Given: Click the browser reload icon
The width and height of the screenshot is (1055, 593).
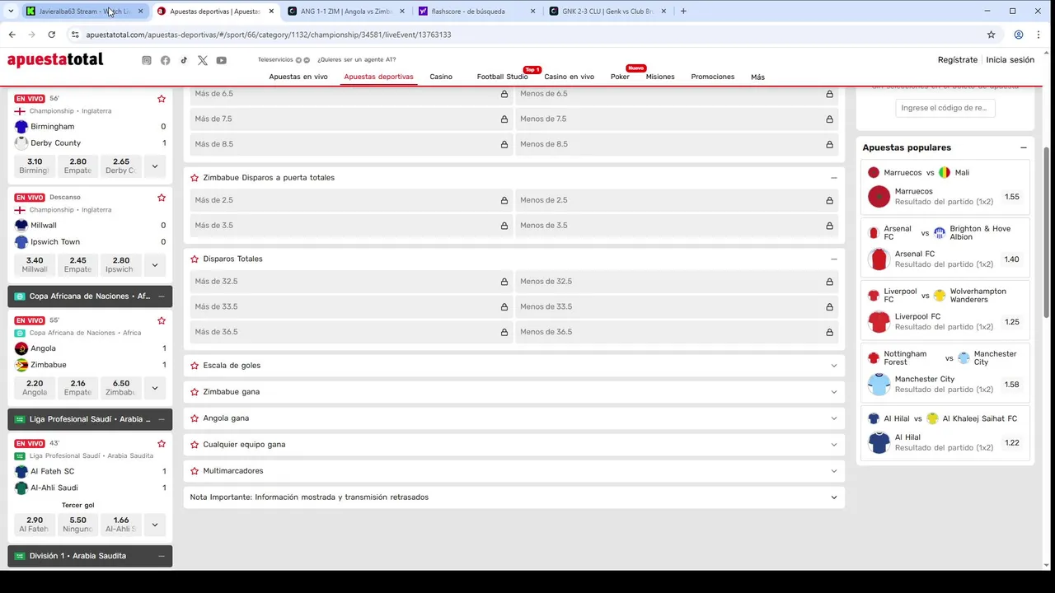Looking at the screenshot, I should [x=51, y=35].
